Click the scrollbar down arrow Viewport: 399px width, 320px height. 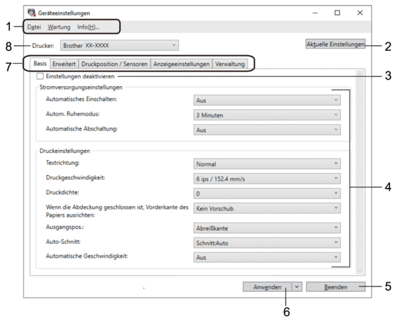click(x=360, y=270)
